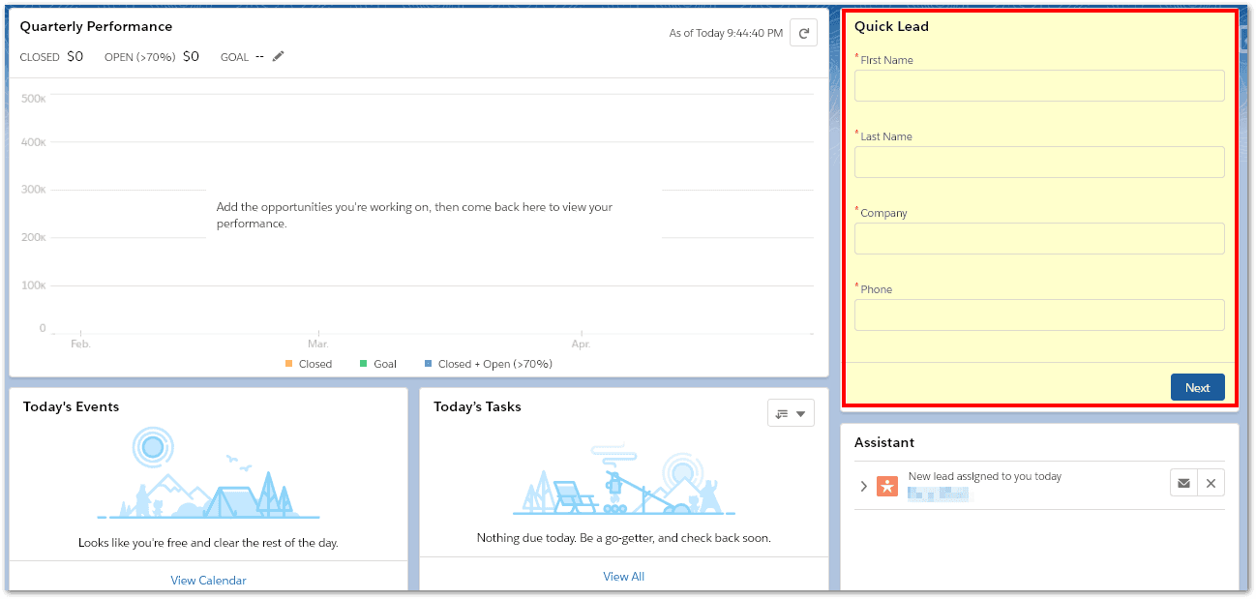The height and width of the screenshot is (599, 1256).
Task: Select the Company input field
Action: click(1038, 239)
